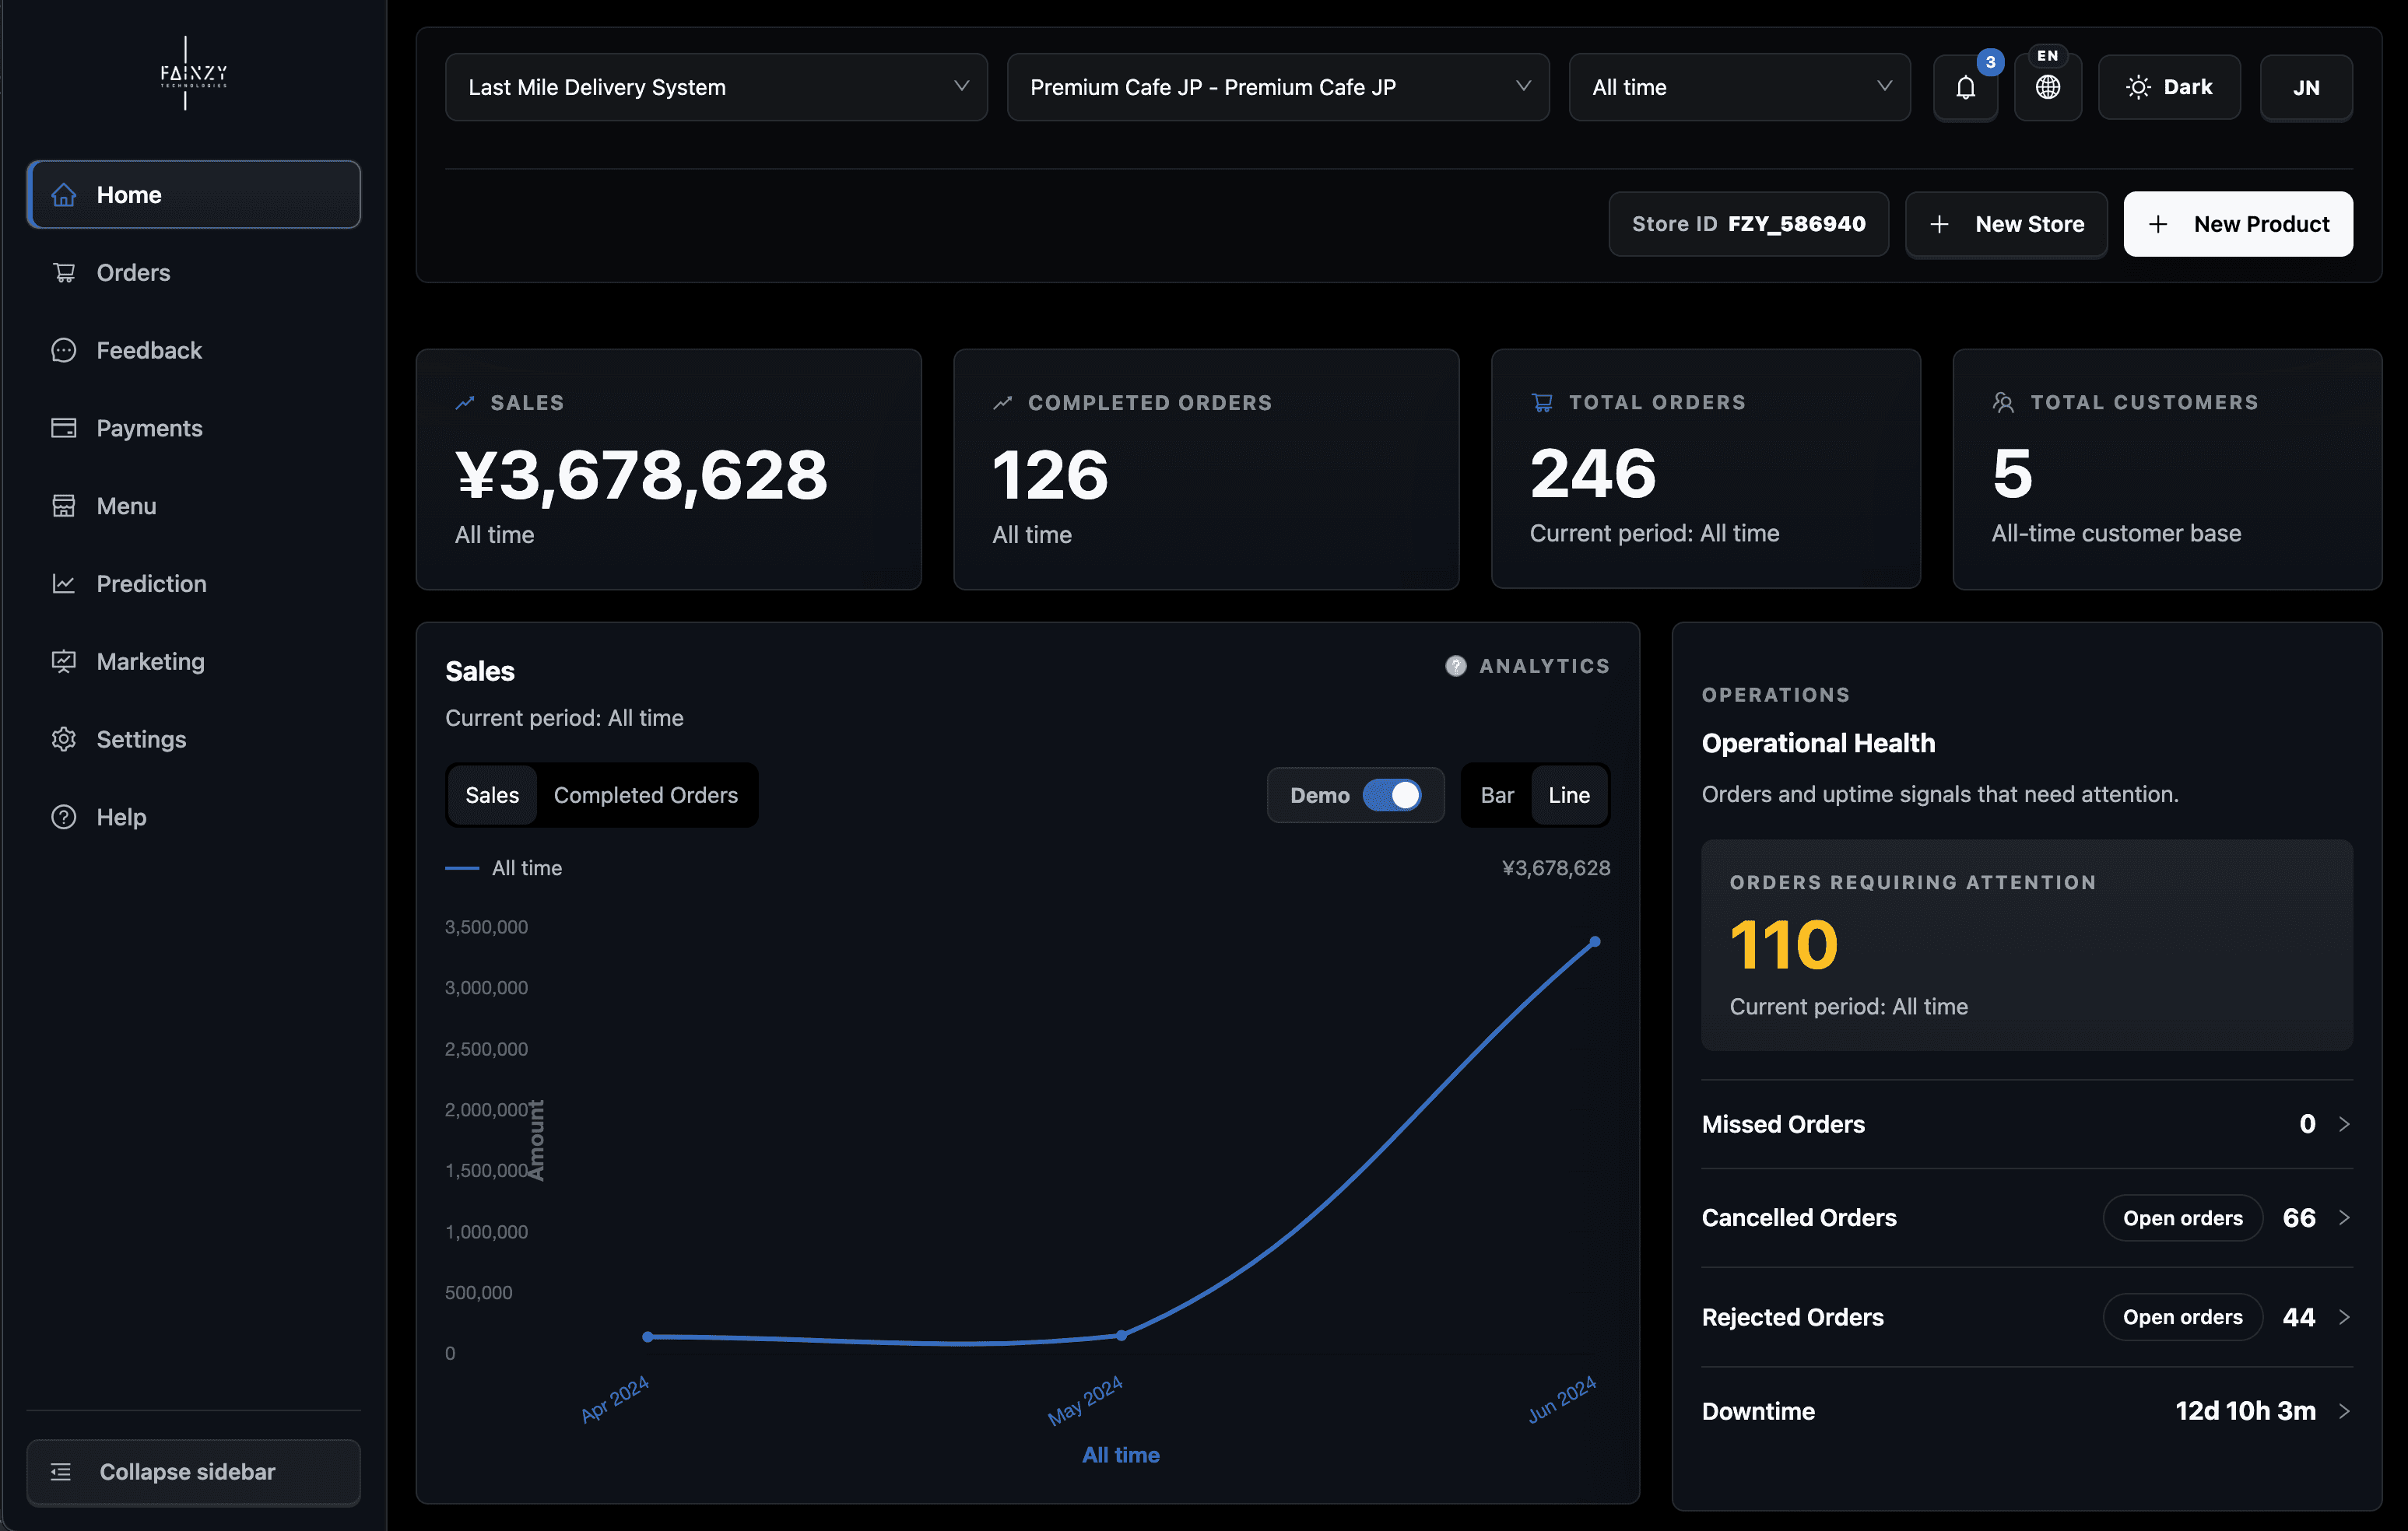This screenshot has height=1531, width=2408.
Task: Open the Help question mark icon
Action: coord(64,817)
